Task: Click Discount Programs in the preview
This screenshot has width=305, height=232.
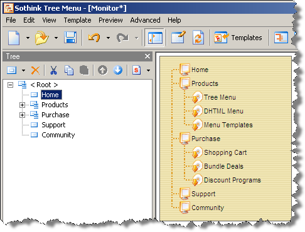Action: (x=232, y=180)
